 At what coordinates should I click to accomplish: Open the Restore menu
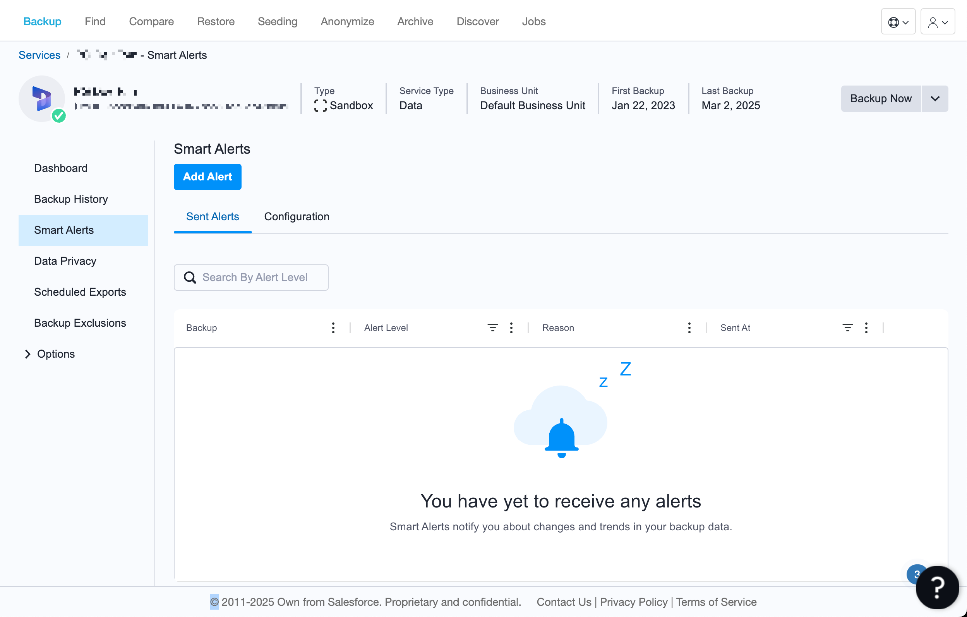[216, 21]
